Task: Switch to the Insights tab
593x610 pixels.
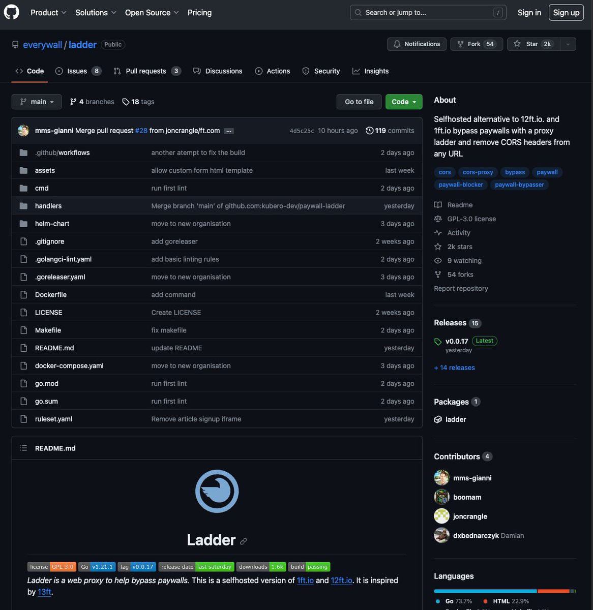Action: tap(371, 71)
